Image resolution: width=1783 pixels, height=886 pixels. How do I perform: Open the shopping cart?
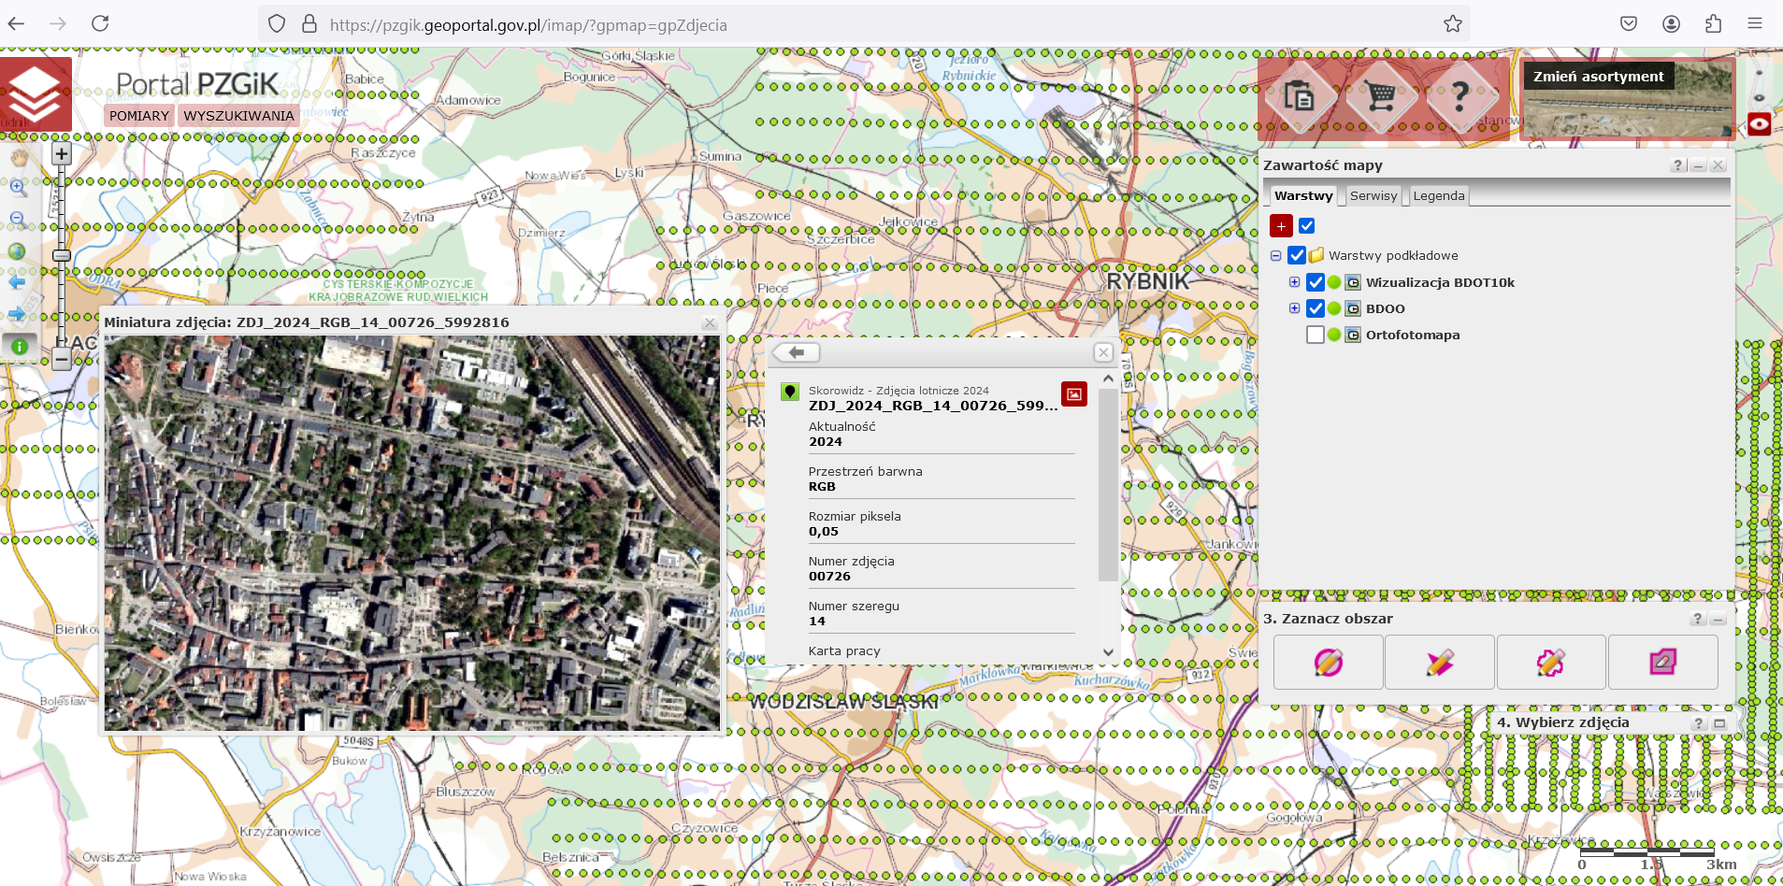1380,95
